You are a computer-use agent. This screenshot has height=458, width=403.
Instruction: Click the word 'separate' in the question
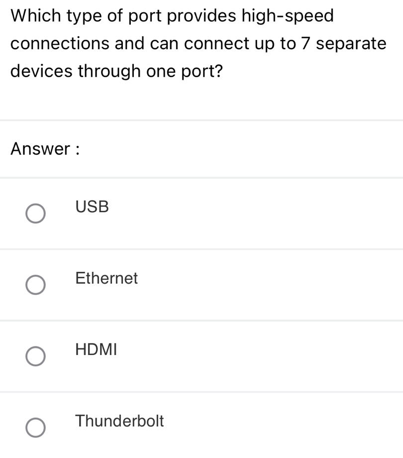click(x=351, y=44)
